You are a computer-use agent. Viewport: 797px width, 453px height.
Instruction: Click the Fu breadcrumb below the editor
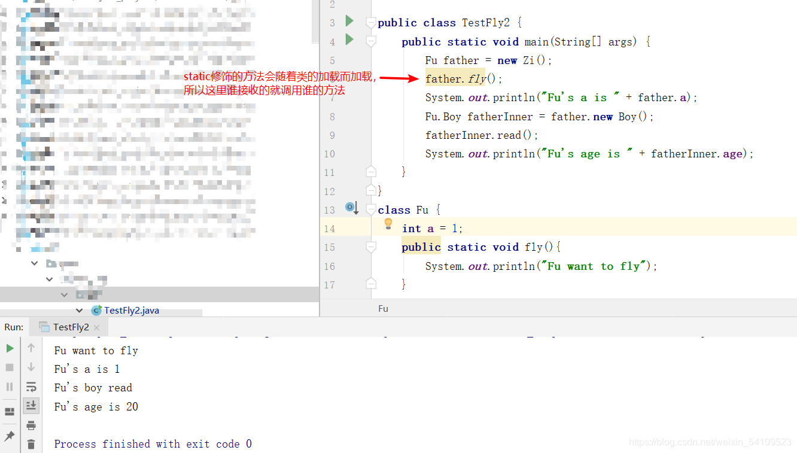[383, 309]
